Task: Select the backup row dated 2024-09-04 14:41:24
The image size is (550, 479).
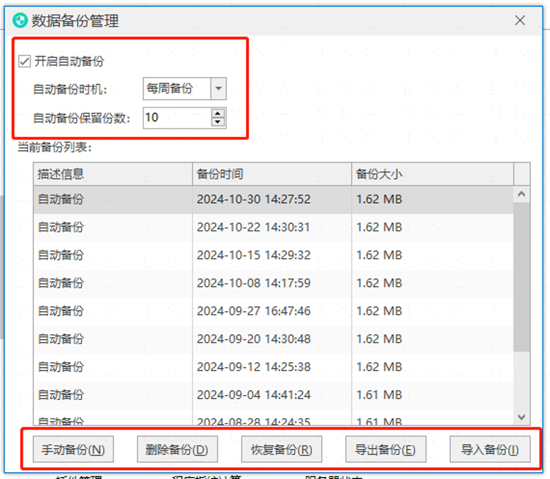Action: tap(273, 395)
